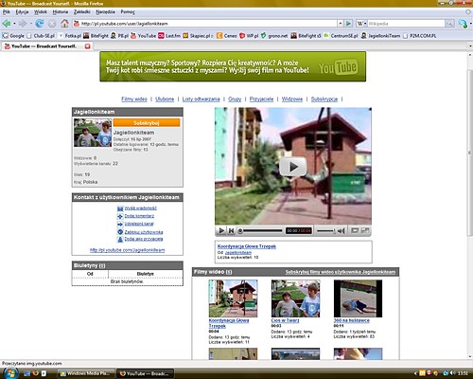Open the Filmy wideo channel link

click(x=134, y=99)
